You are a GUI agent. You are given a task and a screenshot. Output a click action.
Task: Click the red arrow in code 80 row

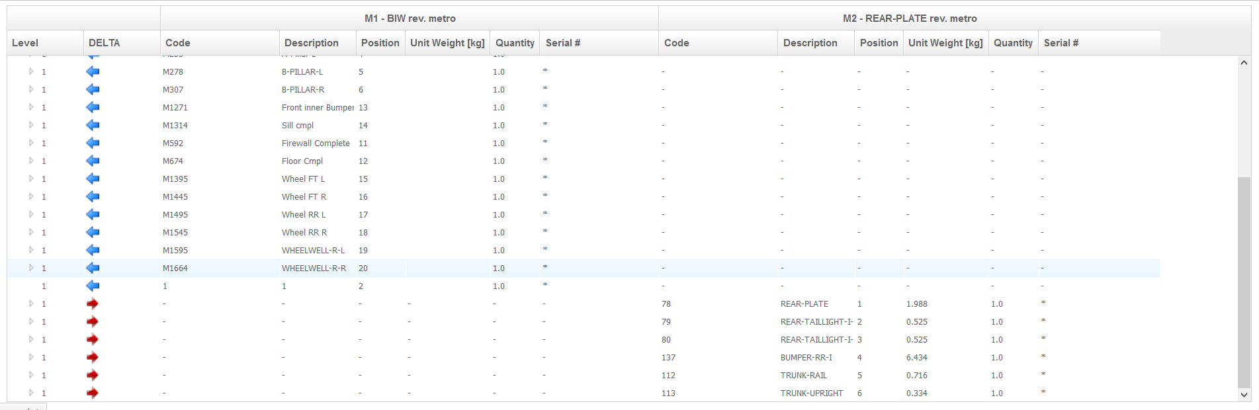[x=93, y=339]
